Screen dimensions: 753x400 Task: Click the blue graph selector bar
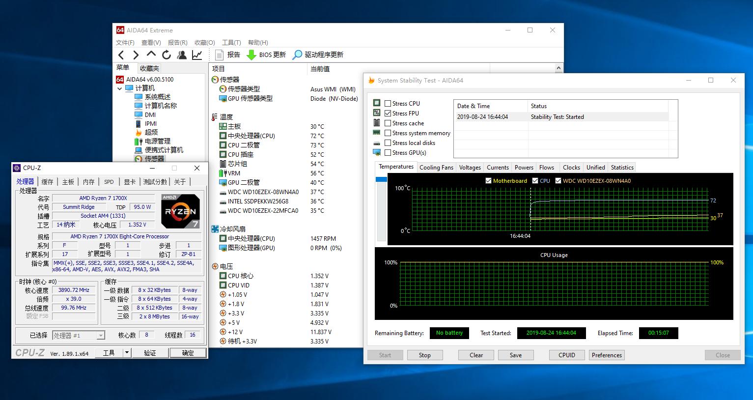tap(381, 179)
